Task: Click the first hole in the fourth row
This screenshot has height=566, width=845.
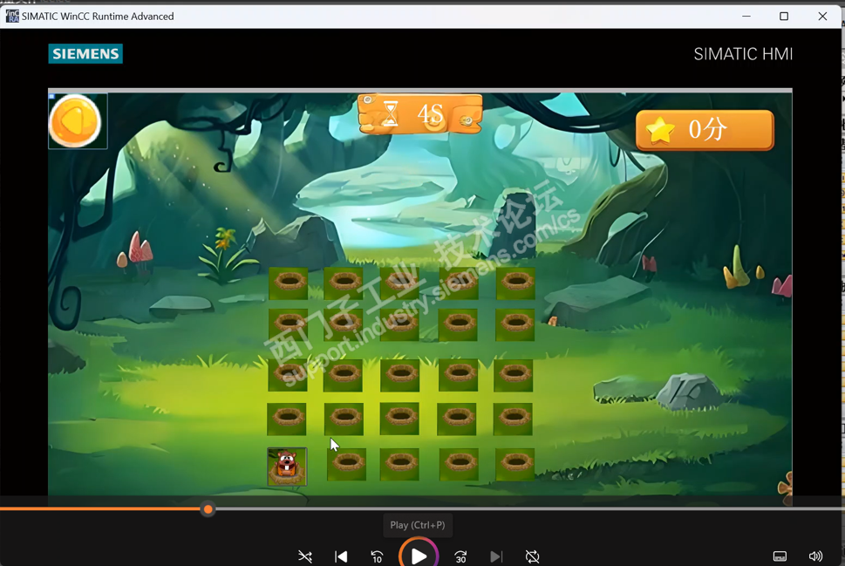Action: 287,419
